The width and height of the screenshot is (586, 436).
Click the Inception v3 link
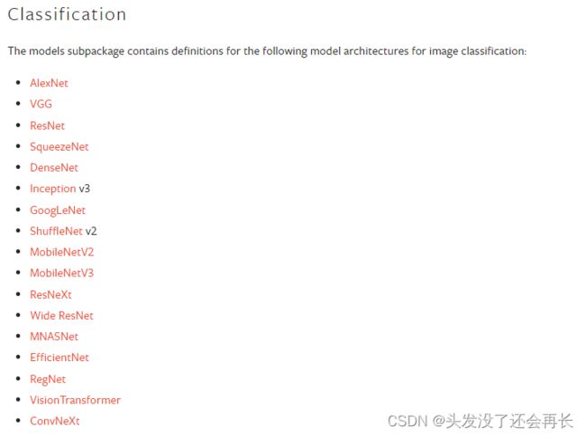coord(52,189)
